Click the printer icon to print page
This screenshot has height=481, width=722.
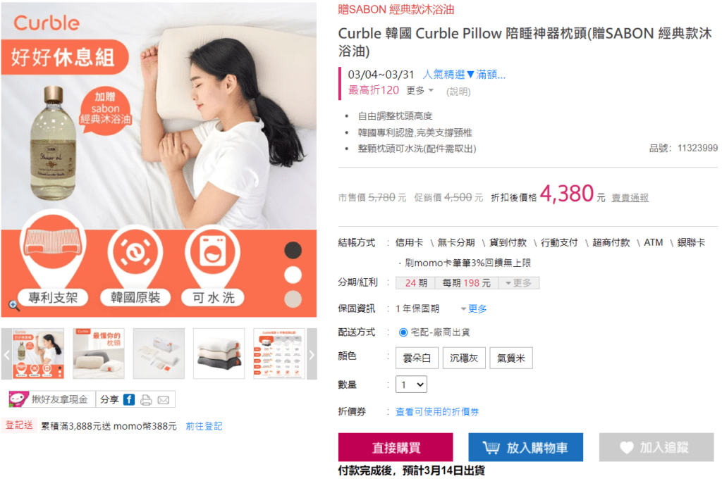[x=146, y=400]
